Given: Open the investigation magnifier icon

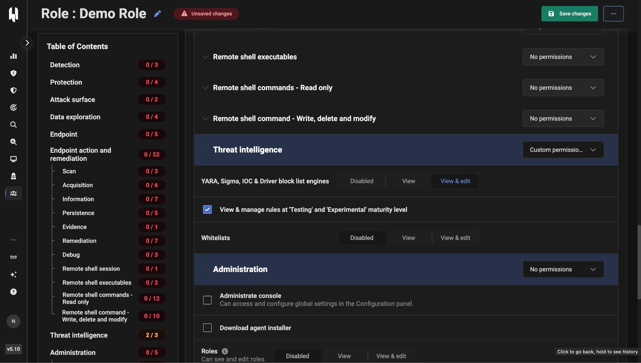Looking at the screenshot, I should coord(13,142).
